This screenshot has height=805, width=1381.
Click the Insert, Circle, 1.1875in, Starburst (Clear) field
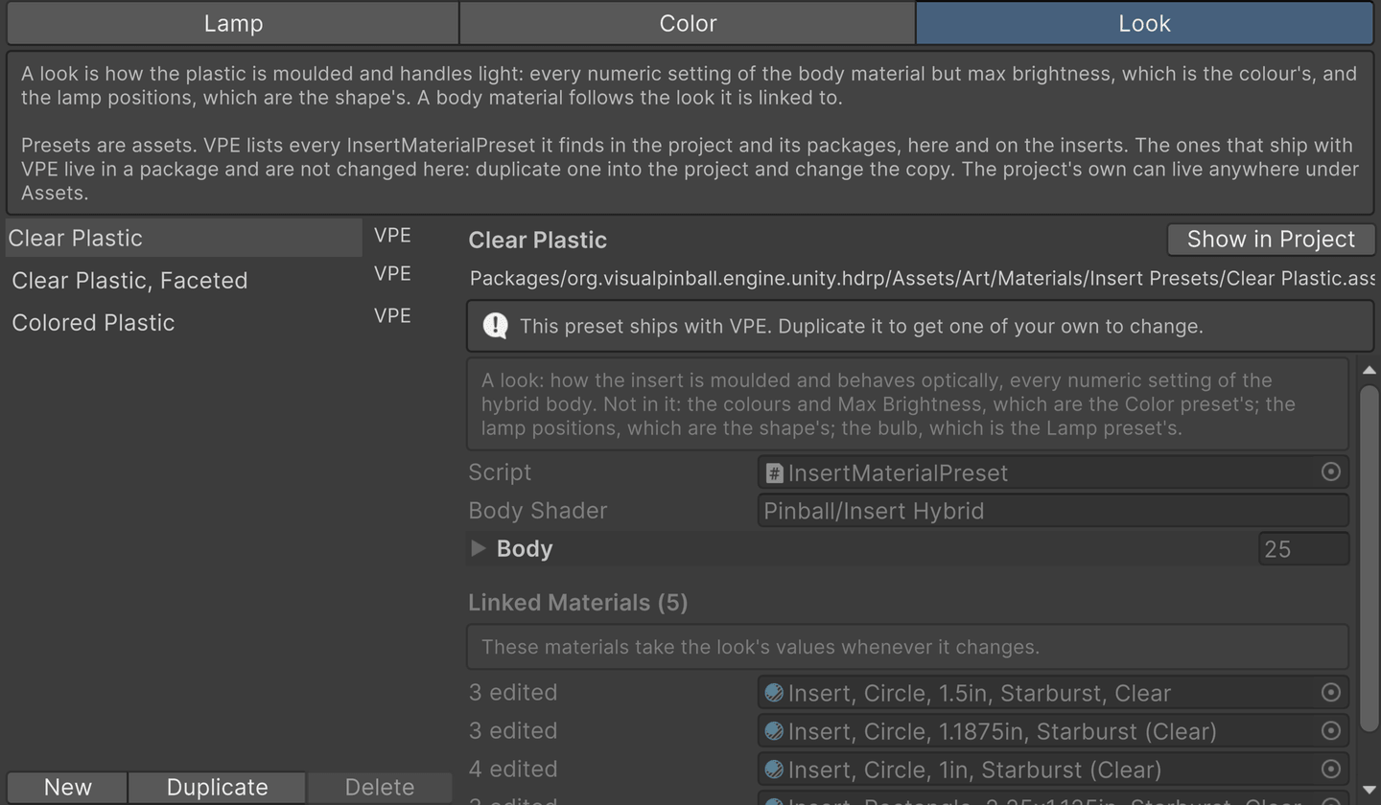(1053, 731)
